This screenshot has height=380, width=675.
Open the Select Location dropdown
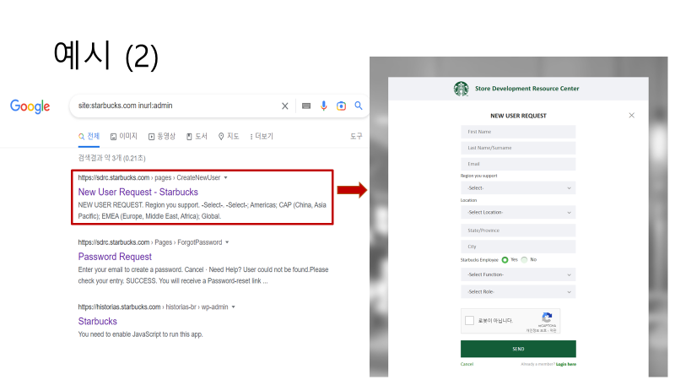pos(518,213)
